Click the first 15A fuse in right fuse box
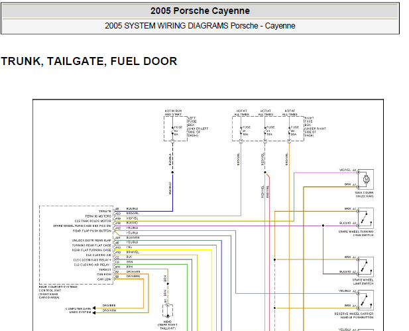Image resolution: width=409 pixels, height=331 pixels. (x=241, y=131)
